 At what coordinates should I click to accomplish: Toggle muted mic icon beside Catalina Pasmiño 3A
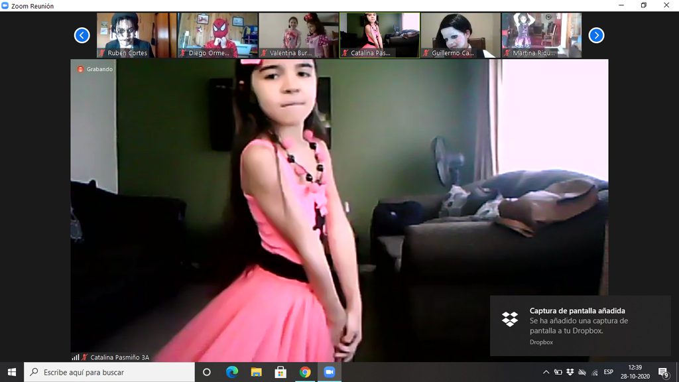pyautogui.click(x=85, y=357)
